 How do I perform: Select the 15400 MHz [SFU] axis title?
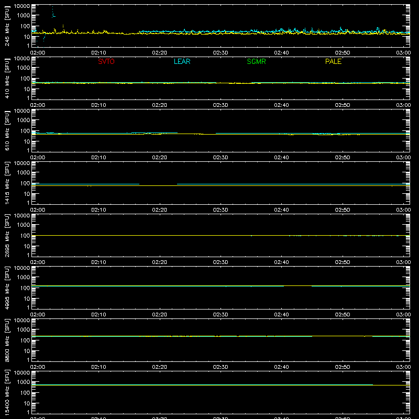click(x=7, y=392)
